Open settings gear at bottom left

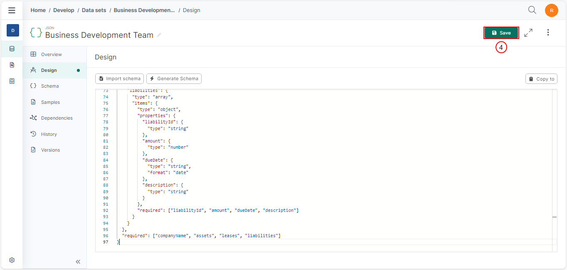[12, 260]
